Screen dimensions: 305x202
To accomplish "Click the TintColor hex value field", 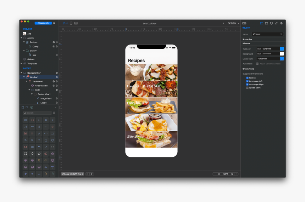I will (x=268, y=49).
